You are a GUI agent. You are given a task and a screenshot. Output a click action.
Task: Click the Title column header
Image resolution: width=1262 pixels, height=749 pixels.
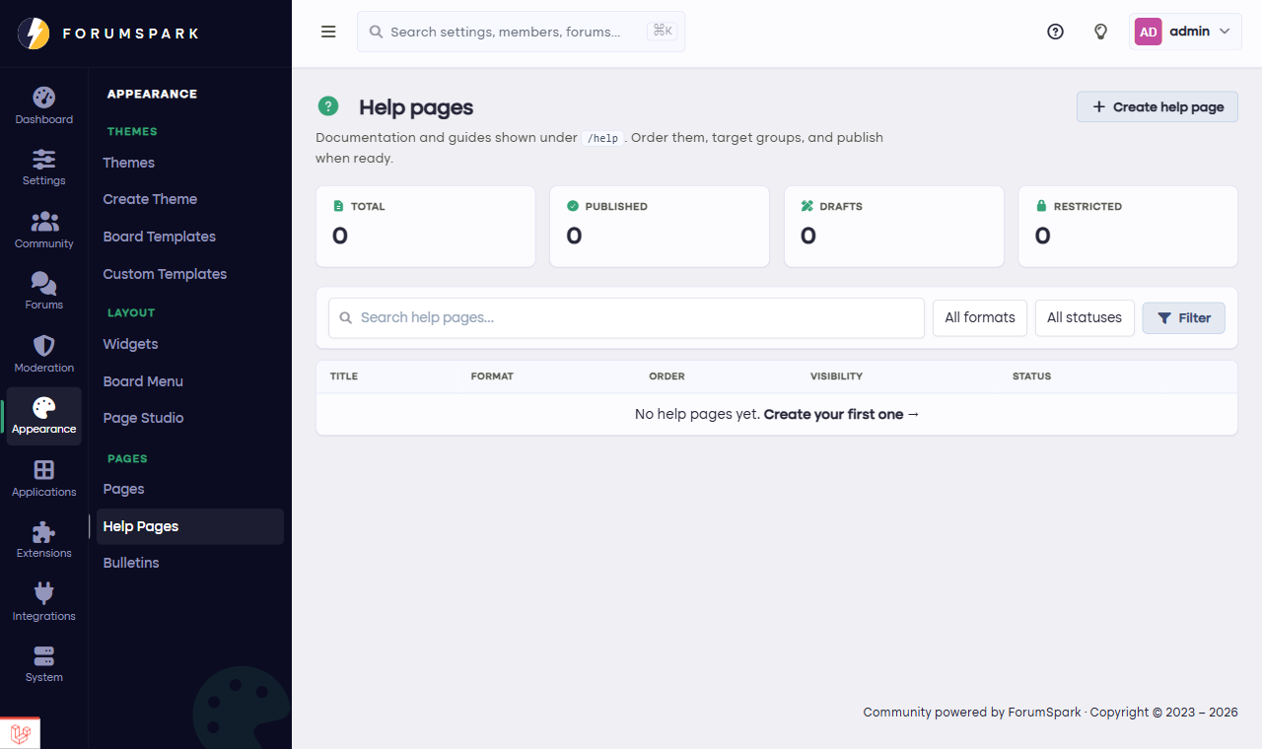click(344, 376)
